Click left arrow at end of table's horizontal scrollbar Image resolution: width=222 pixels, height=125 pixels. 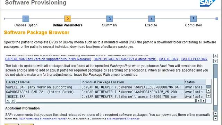click(x=198, y=101)
